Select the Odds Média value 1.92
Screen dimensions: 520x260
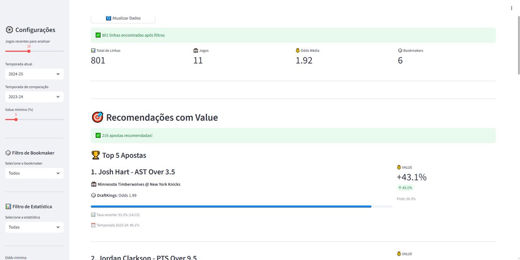pos(304,61)
